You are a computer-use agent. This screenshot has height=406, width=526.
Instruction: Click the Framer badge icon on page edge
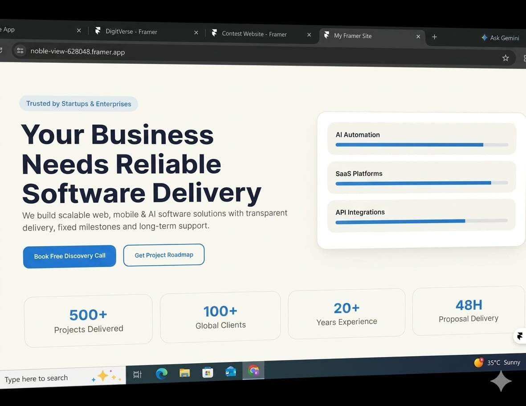click(x=520, y=336)
